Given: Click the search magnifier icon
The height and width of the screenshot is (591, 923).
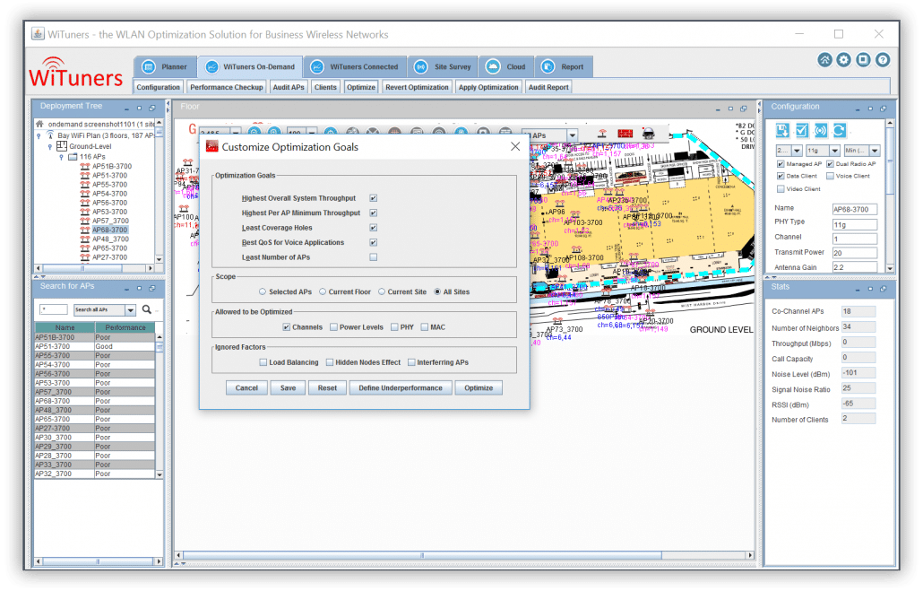Looking at the screenshot, I should [147, 309].
